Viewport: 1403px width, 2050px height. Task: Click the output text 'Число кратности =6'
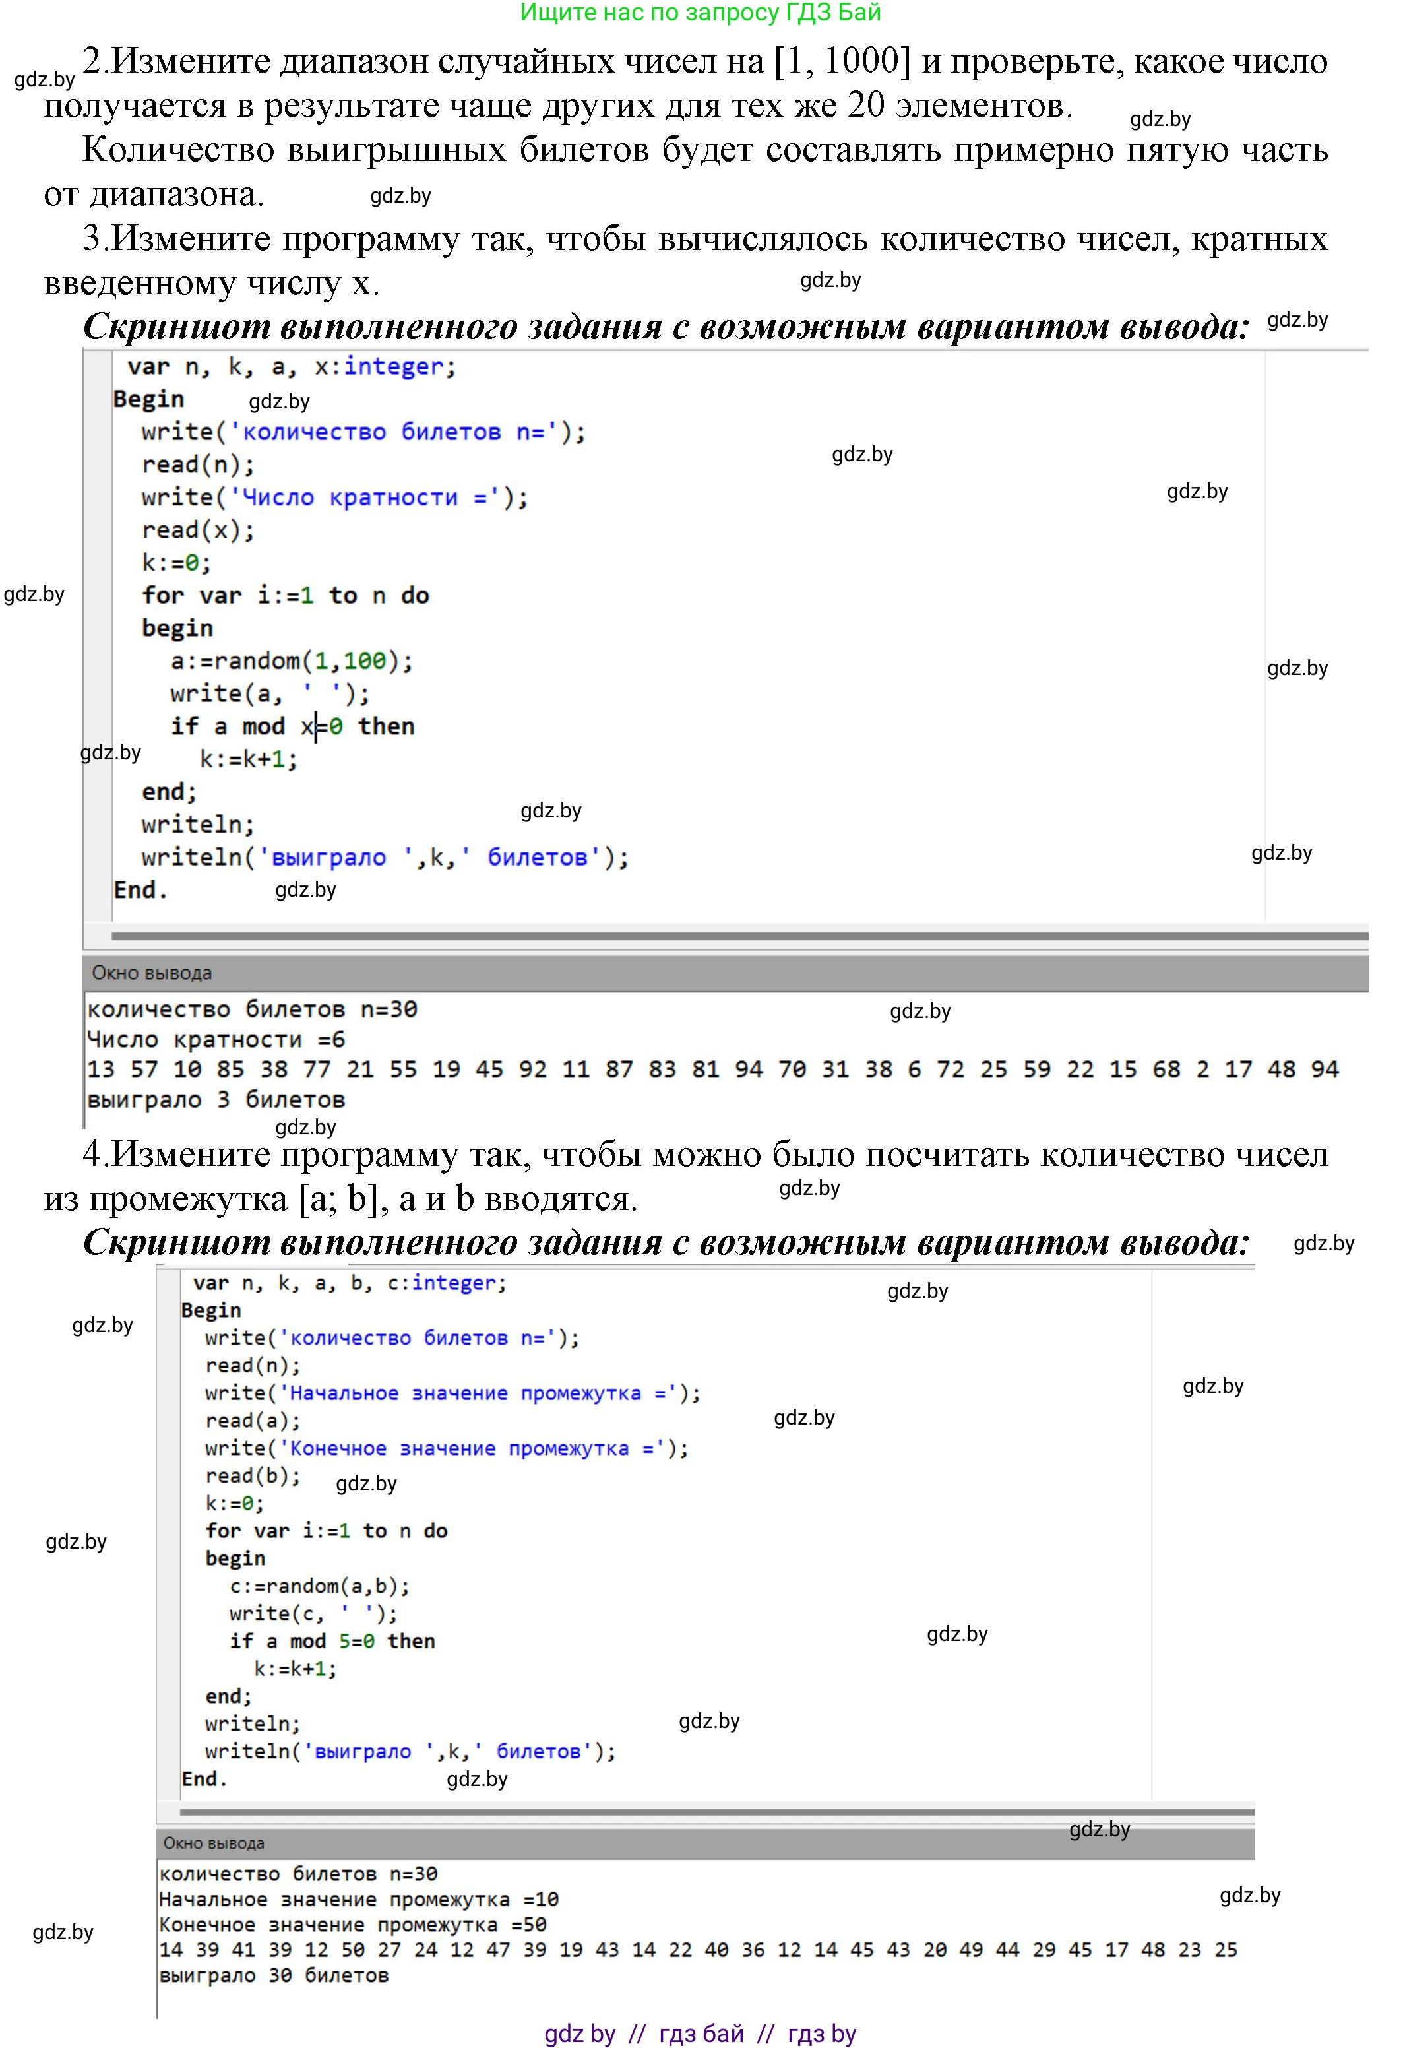pos(216,1040)
